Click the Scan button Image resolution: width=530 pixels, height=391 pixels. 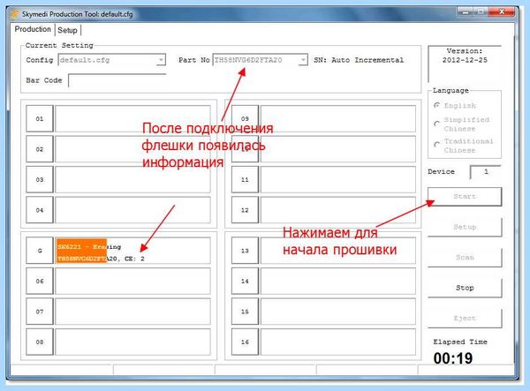(465, 258)
